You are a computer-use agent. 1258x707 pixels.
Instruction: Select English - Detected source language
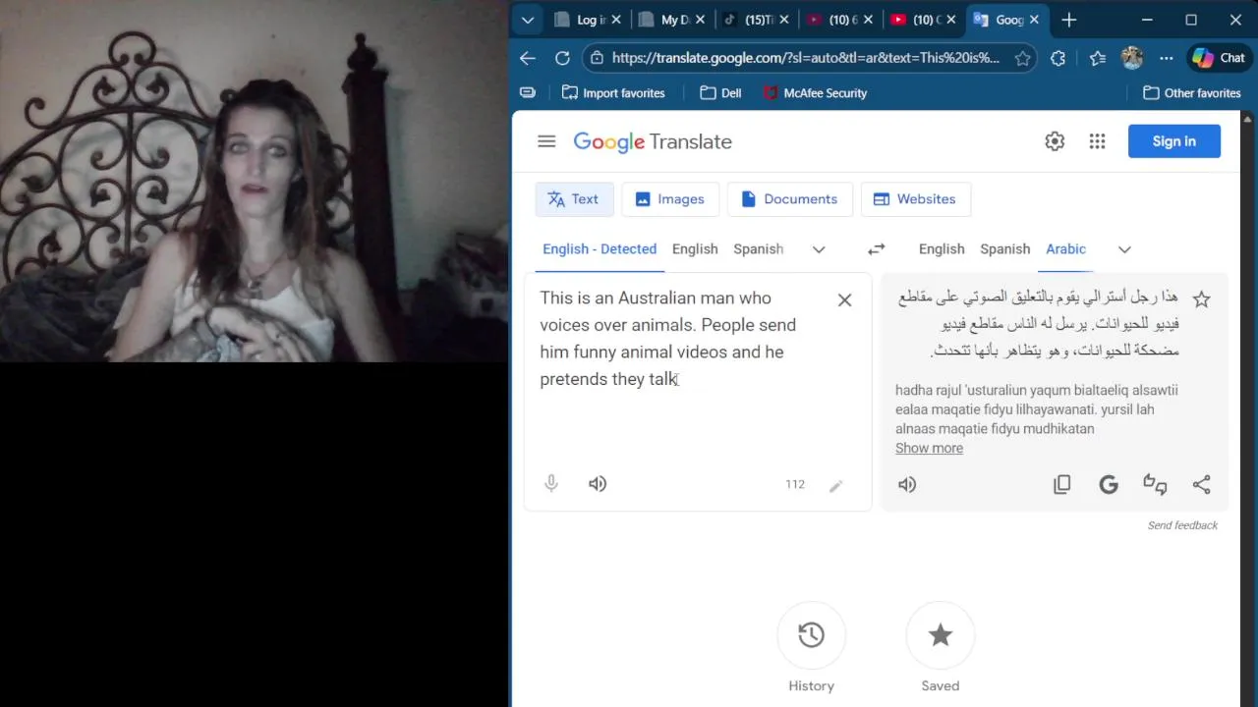(600, 249)
